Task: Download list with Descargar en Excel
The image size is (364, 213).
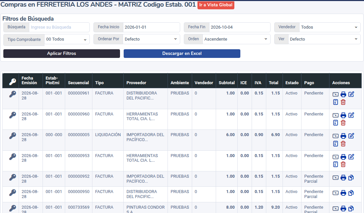Action: [x=182, y=54]
